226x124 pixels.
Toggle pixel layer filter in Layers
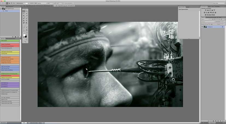213,19
